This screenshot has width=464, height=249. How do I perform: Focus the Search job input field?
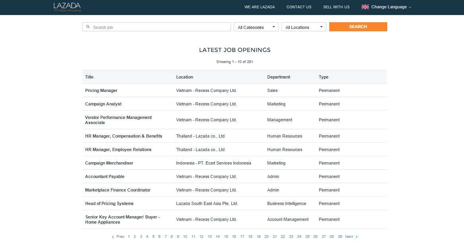tap(157, 27)
